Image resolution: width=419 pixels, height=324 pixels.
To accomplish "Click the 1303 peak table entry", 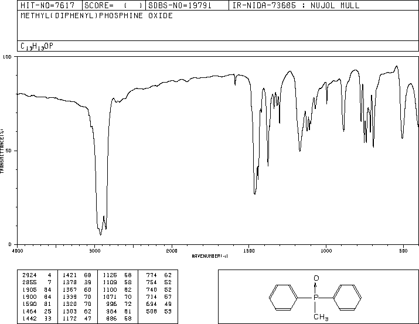I will tap(70, 311).
